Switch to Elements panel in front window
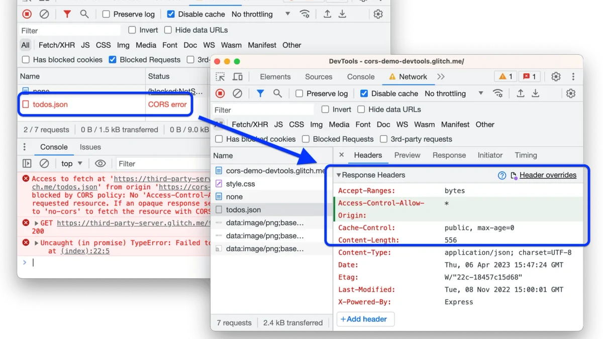The height and width of the screenshot is (339, 603). point(275,77)
